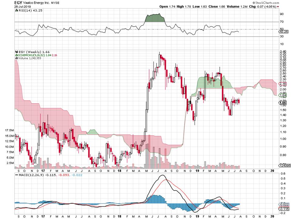Open the StockCharts.com copyright link
Screen dimensions: 291x219
(x=266, y=3)
